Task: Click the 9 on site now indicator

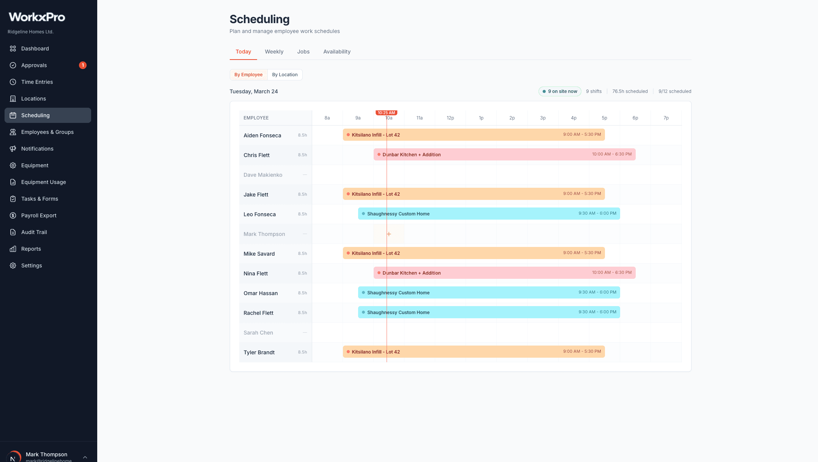Action: [559, 91]
